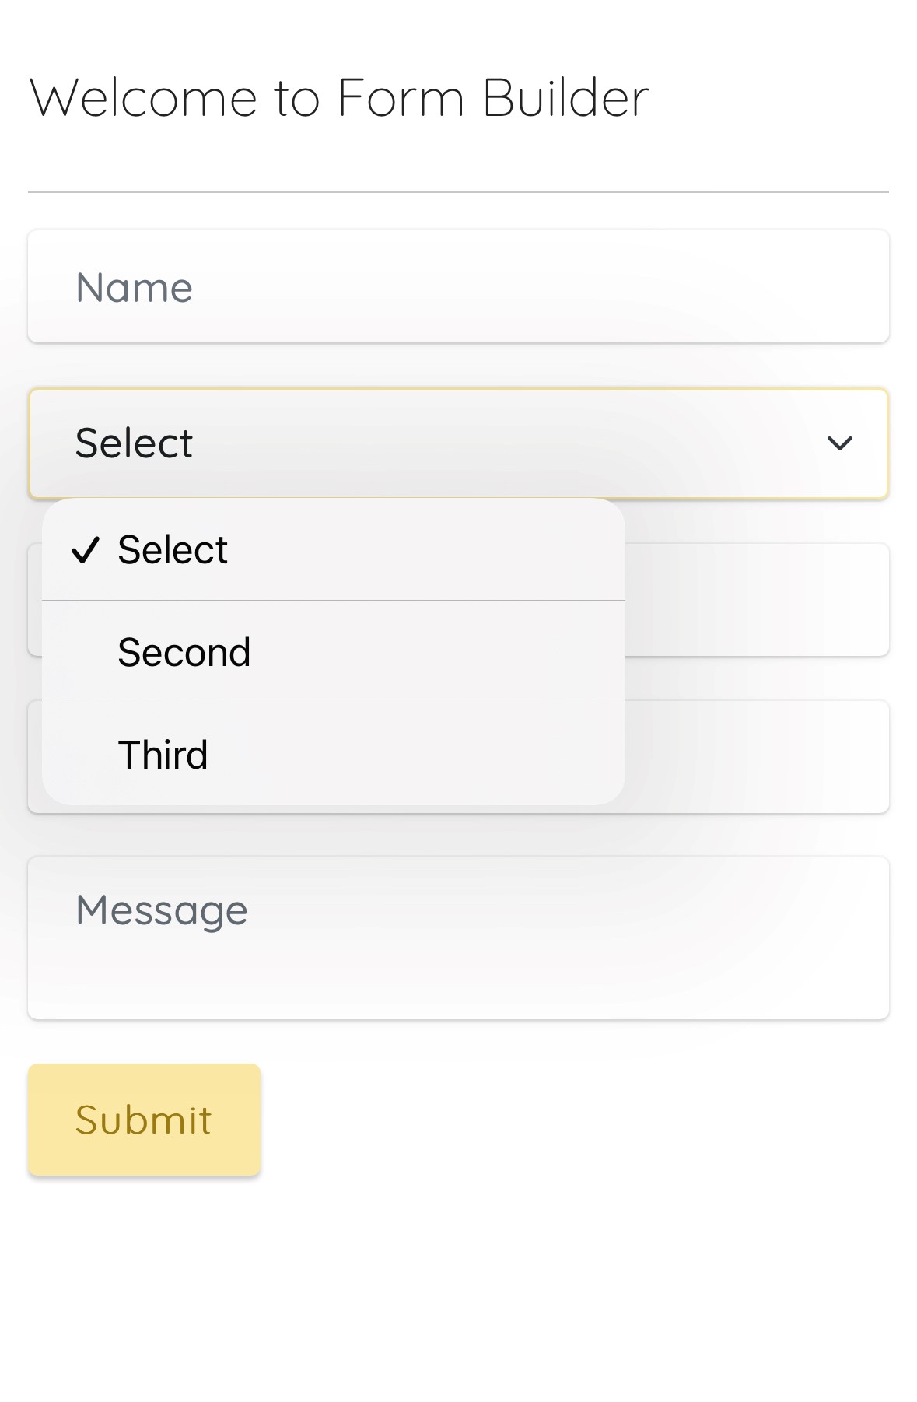Pick the checked Select option in the popup
917x1402 pixels.
[x=173, y=550]
